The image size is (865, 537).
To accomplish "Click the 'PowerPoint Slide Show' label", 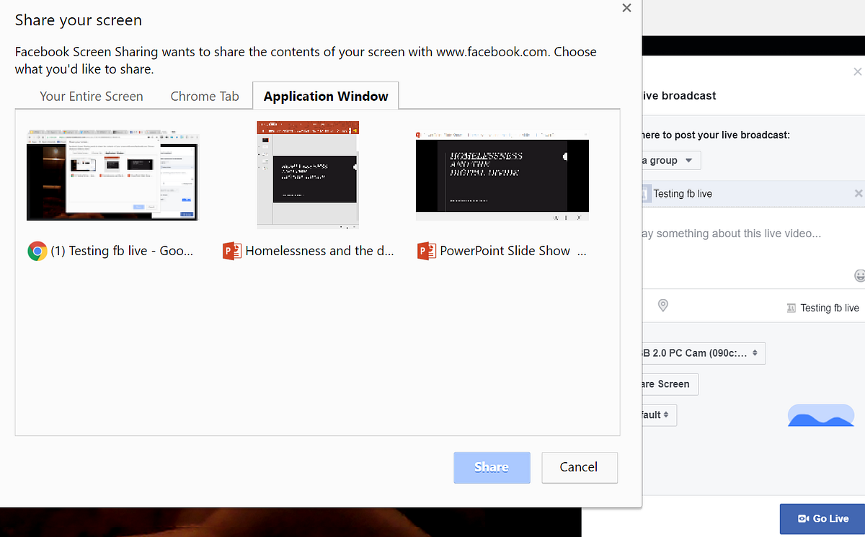I will click(505, 251).
